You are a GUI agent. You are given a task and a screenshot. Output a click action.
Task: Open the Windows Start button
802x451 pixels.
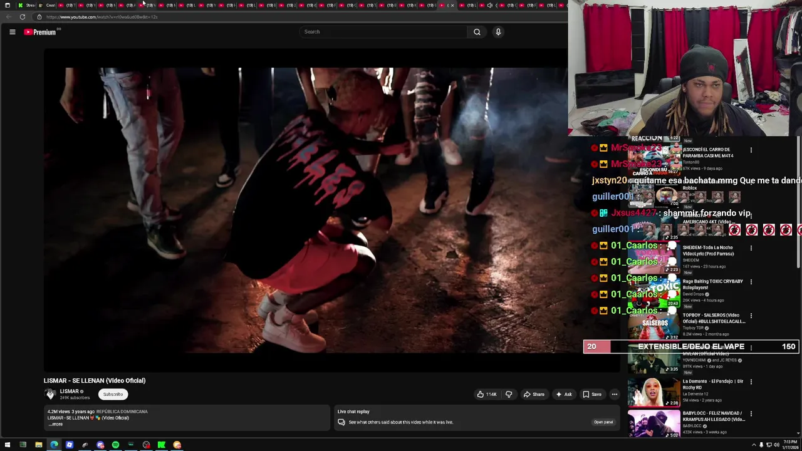pyautogui.click(x=8, y=445)
